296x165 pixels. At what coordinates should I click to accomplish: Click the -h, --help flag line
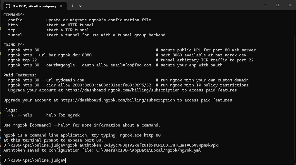pos(44,115)
